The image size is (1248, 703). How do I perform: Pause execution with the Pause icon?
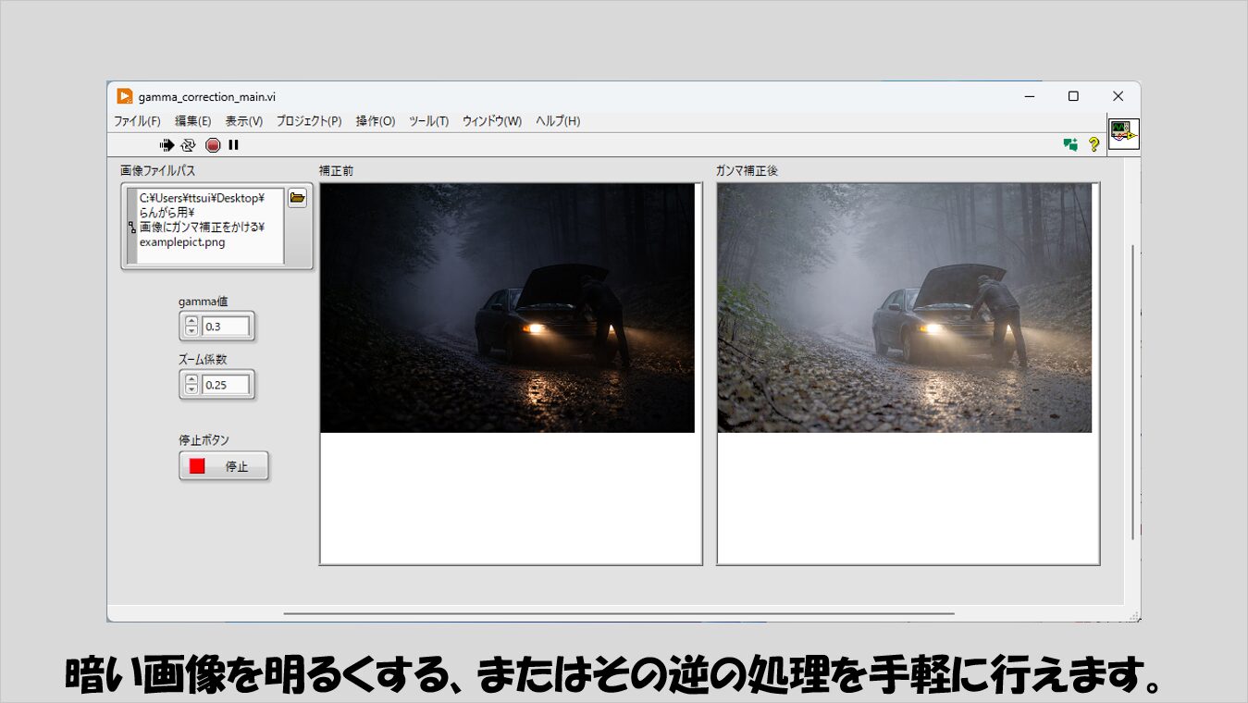coord(234,145)
